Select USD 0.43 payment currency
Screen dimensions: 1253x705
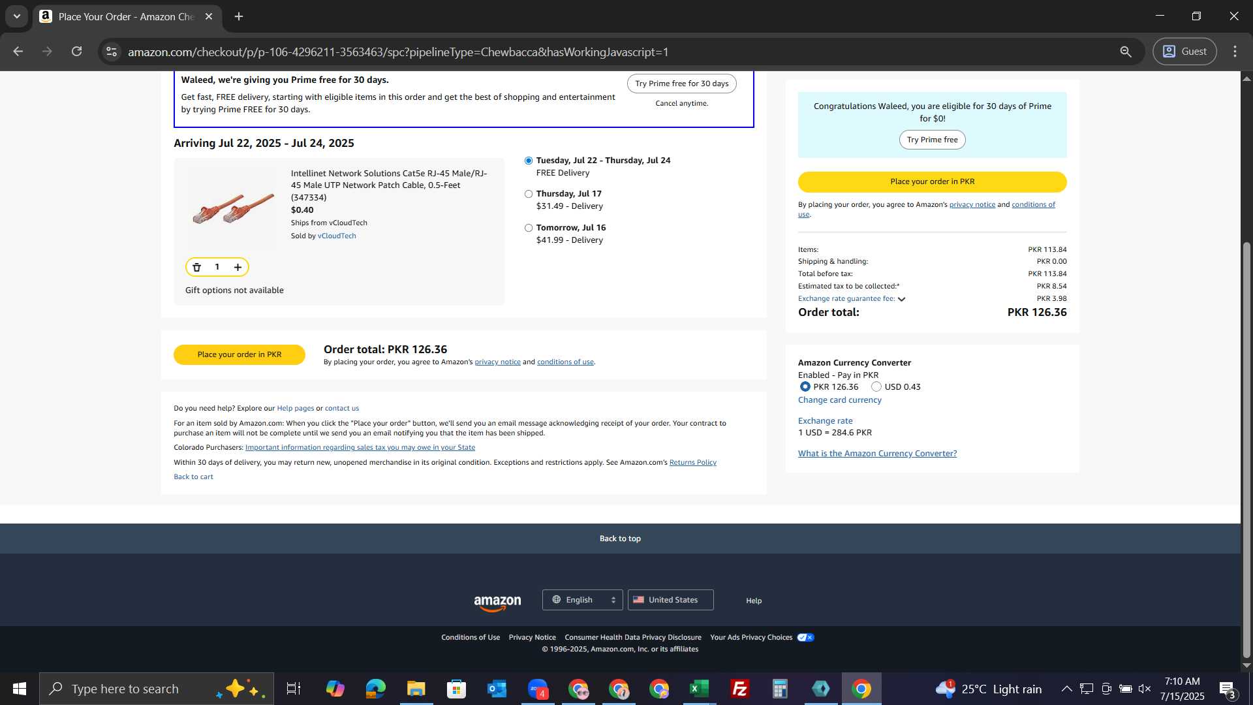[876, 387]
